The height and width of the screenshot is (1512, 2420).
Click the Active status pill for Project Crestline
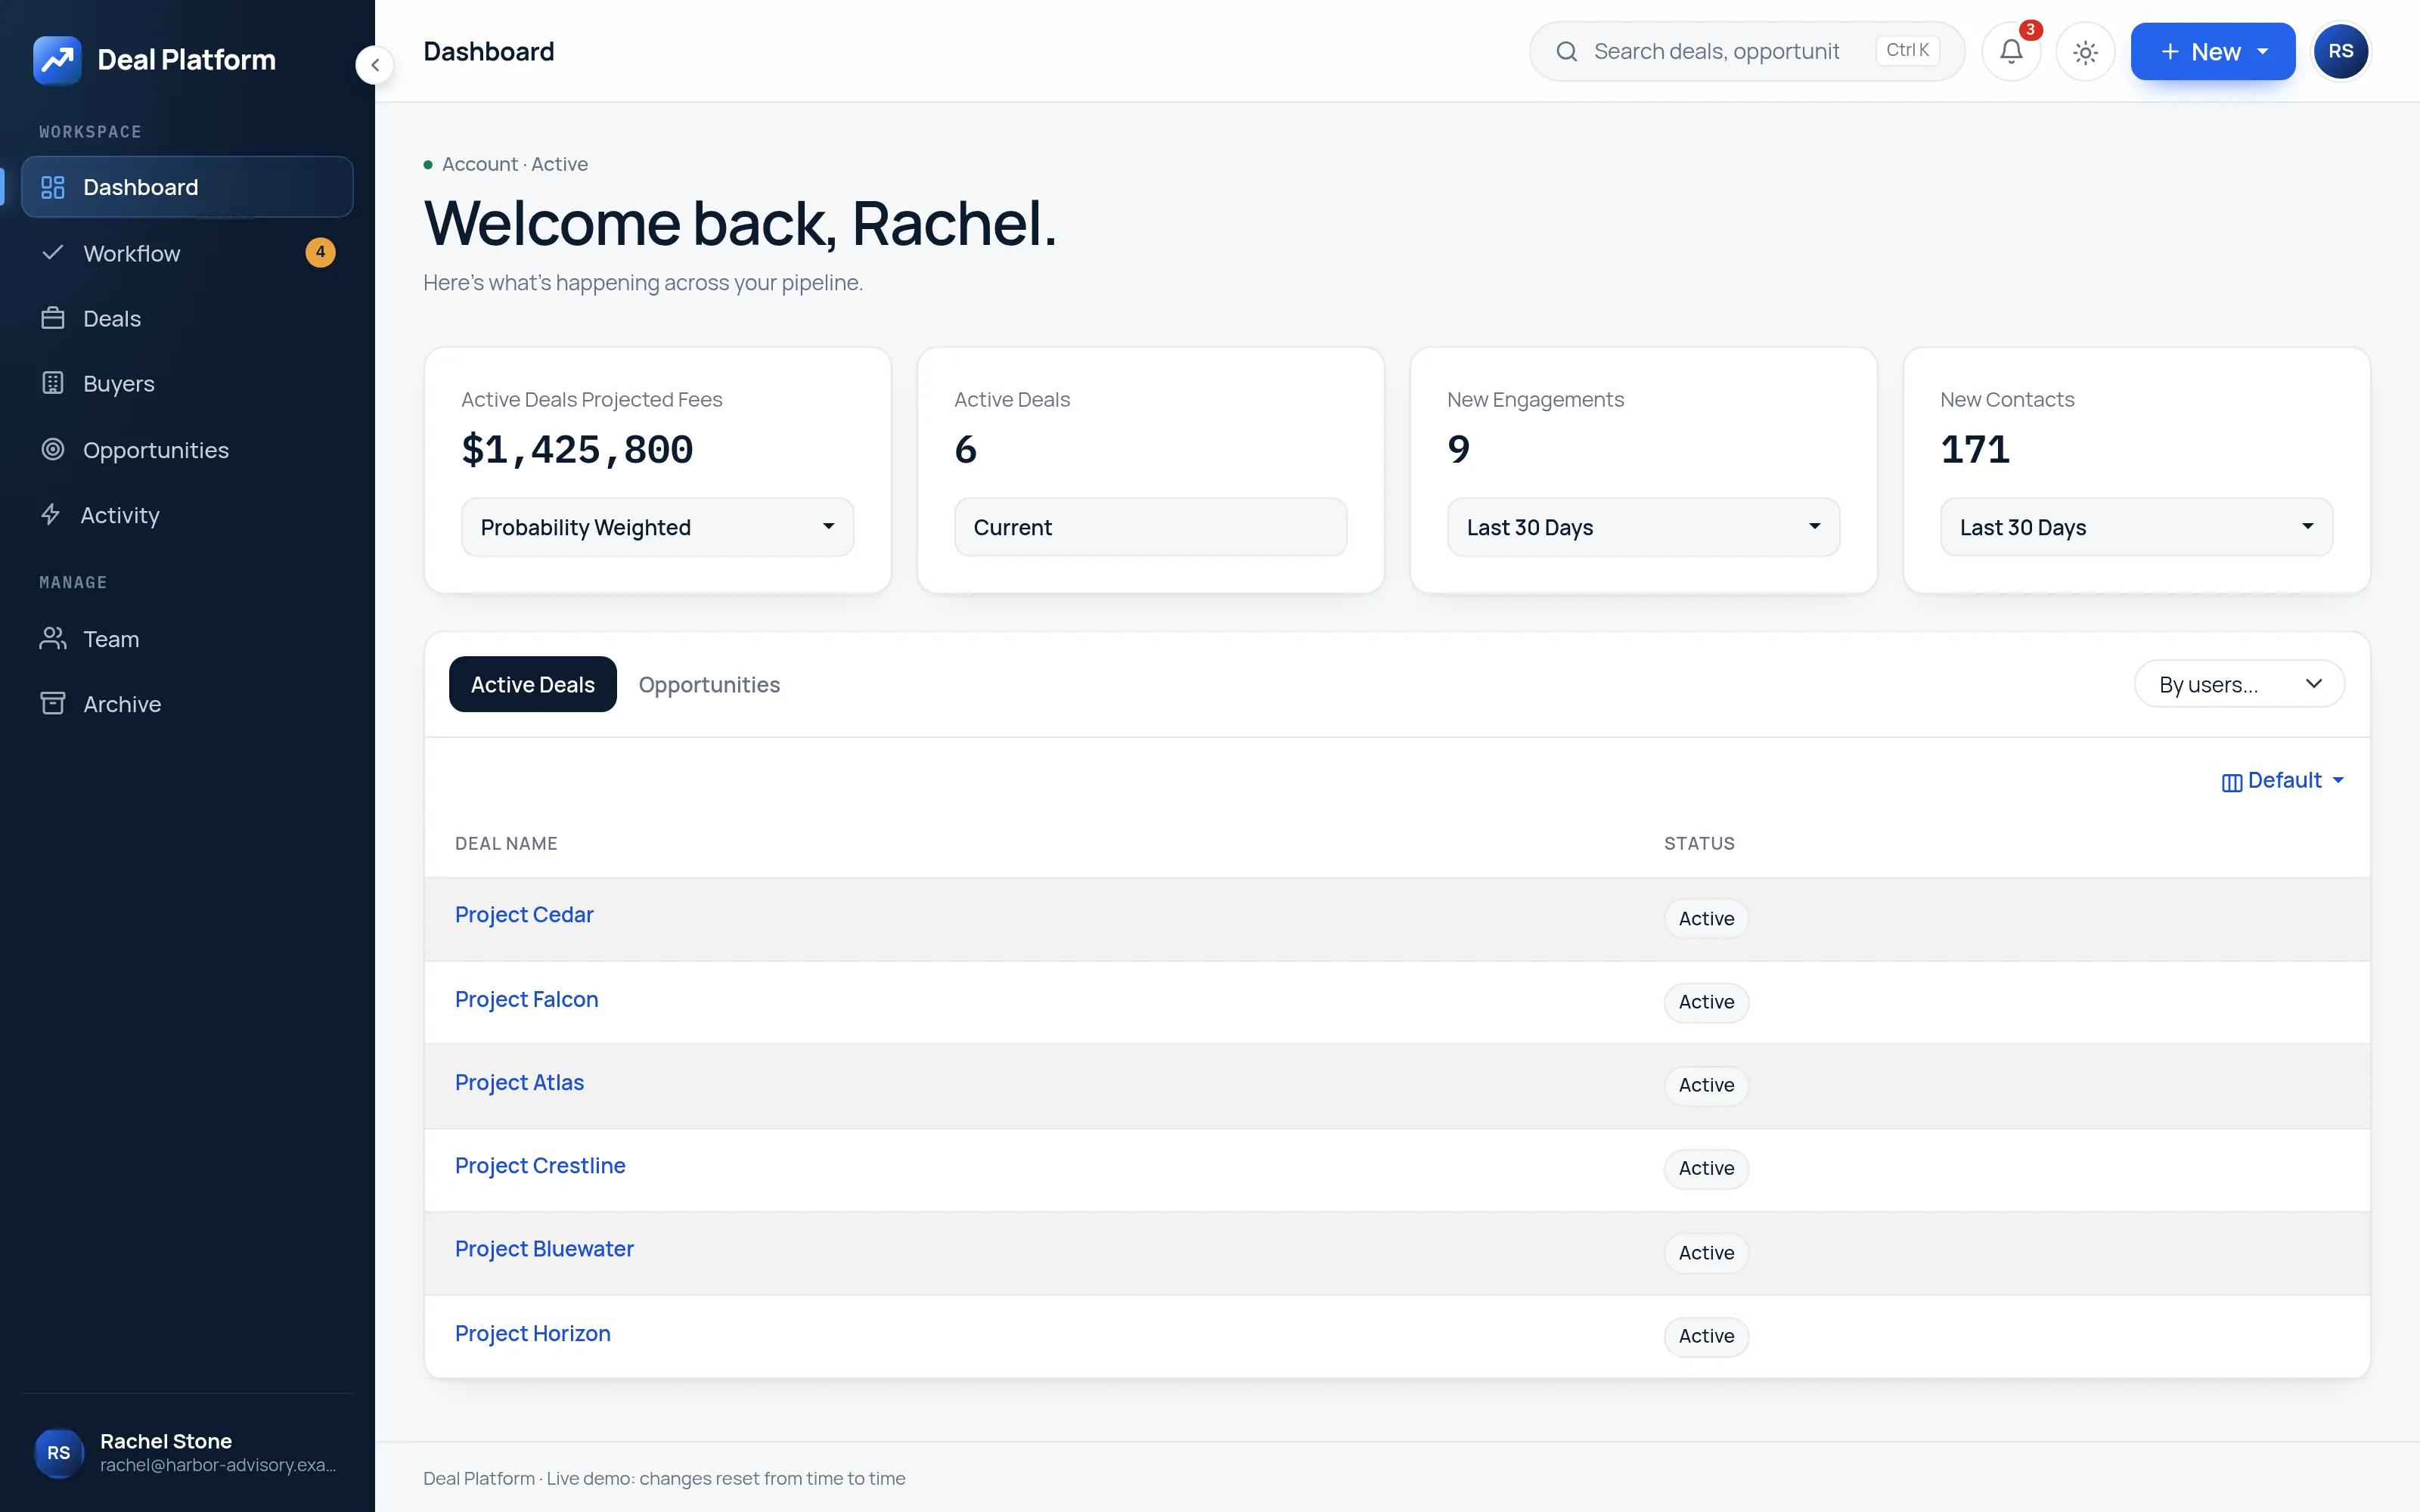1706,1168
